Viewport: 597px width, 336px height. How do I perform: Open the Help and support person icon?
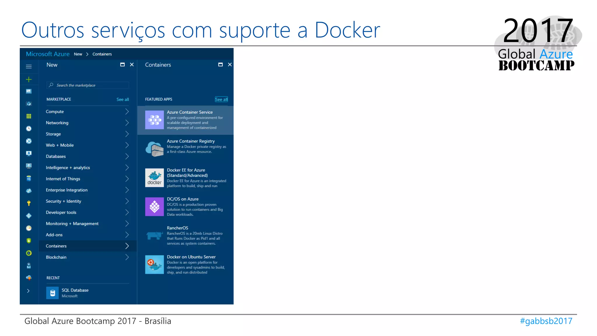(29, 265)
